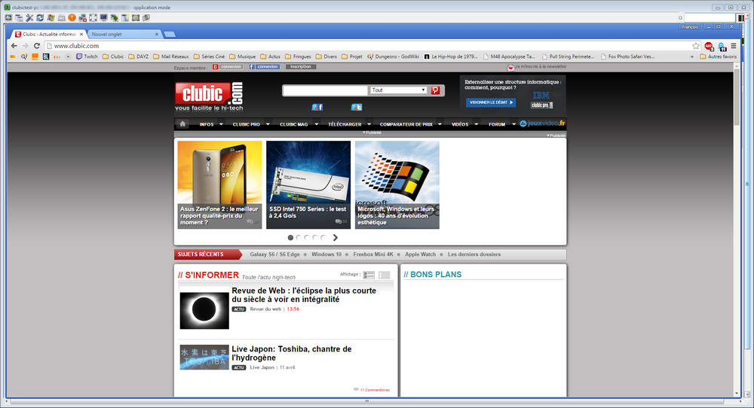Bookmark the page with the star icon
The image size is (754, 408).
(x=696, y=46)
